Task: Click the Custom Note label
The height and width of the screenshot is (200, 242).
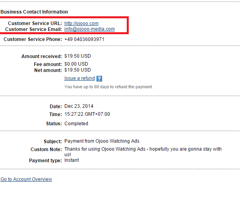Action: [x=46, y=150]
